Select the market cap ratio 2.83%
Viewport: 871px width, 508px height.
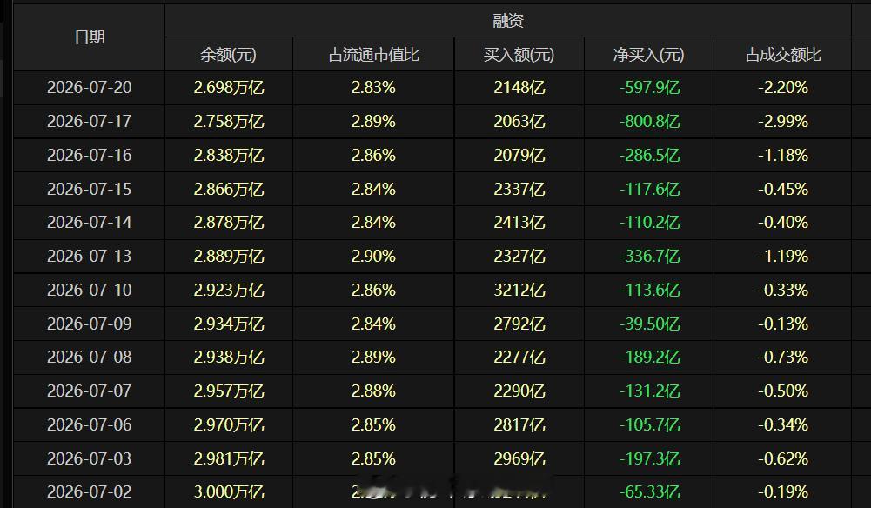tap(373, 87)
